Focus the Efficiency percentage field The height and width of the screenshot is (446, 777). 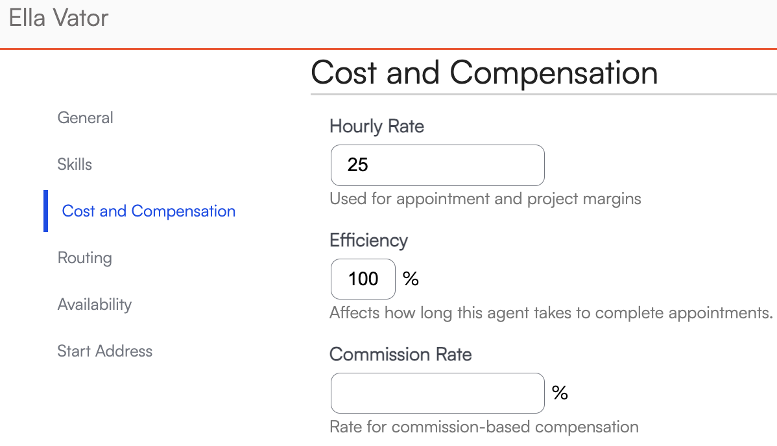pyautogui.click(x=363, y=279)
